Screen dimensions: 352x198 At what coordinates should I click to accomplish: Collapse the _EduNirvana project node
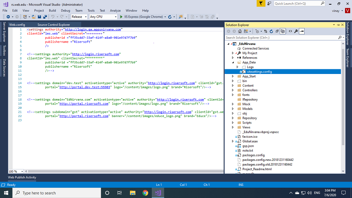(228, 44)
